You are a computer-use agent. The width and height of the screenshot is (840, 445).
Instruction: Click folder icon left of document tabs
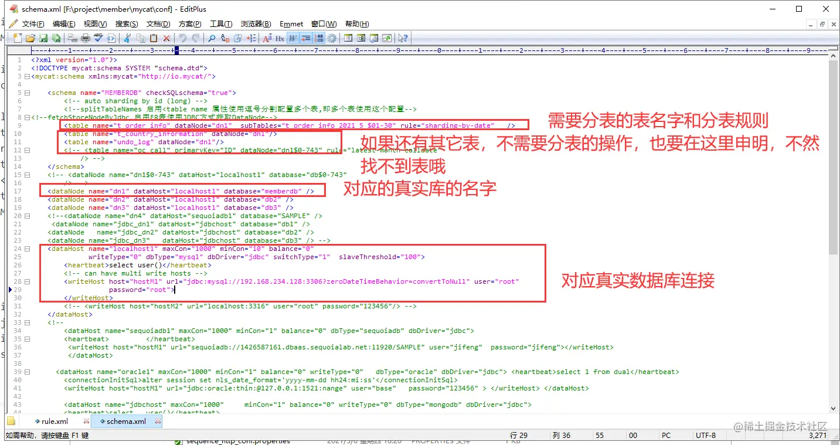coord(11,422)
